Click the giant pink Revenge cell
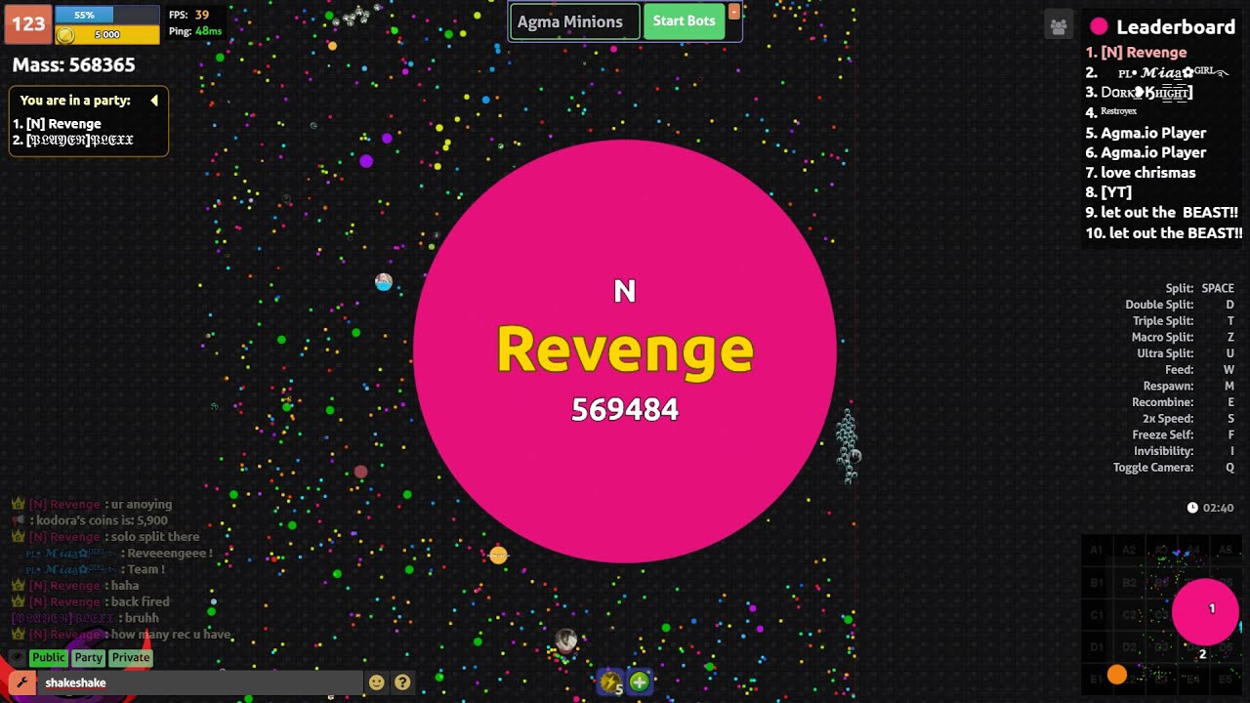1250x703 pixels. (x=625, y=351)
